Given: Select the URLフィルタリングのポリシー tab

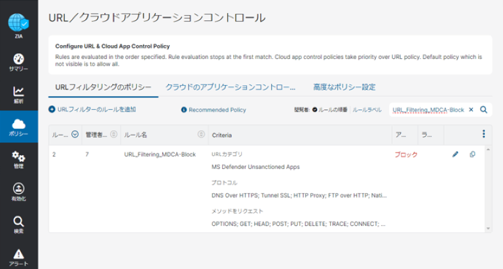Looking at the screenshot, I should click(x=103, y=87).
